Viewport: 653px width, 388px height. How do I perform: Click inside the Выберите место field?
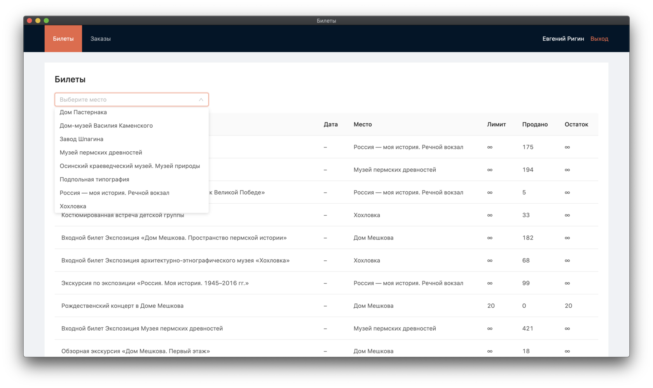point(131,100)
